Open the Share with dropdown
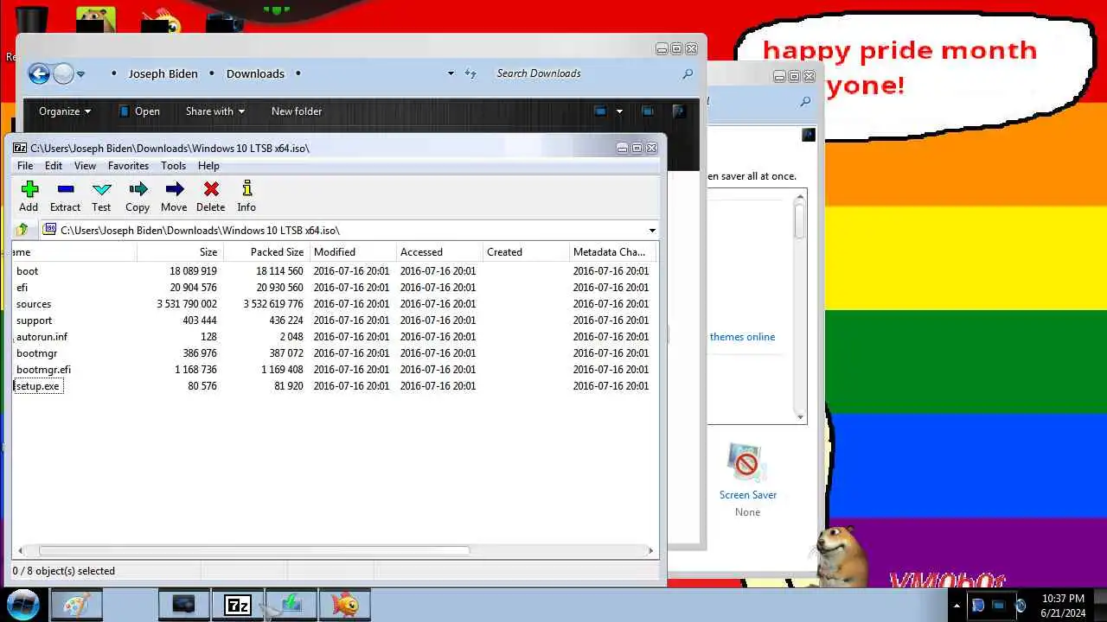This screenshot has width=1107, height=622. click(x=214, y=111)
